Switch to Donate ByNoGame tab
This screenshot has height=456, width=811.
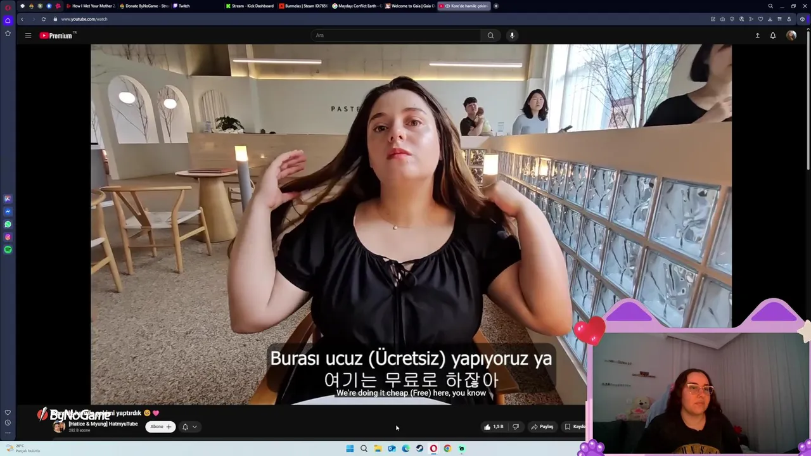144,6
